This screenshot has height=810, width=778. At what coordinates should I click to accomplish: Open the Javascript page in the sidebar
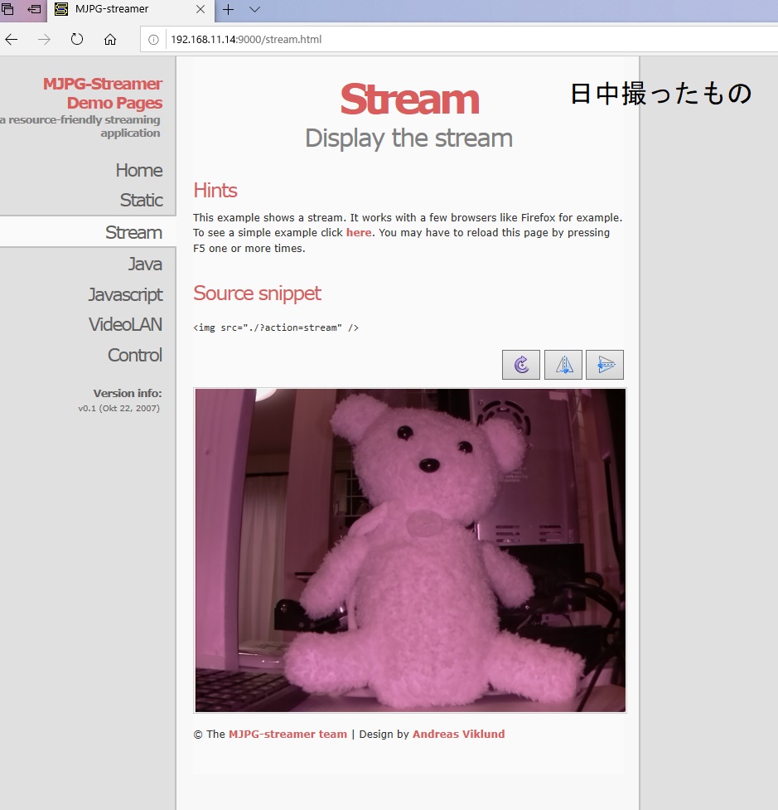click(125, 294)
